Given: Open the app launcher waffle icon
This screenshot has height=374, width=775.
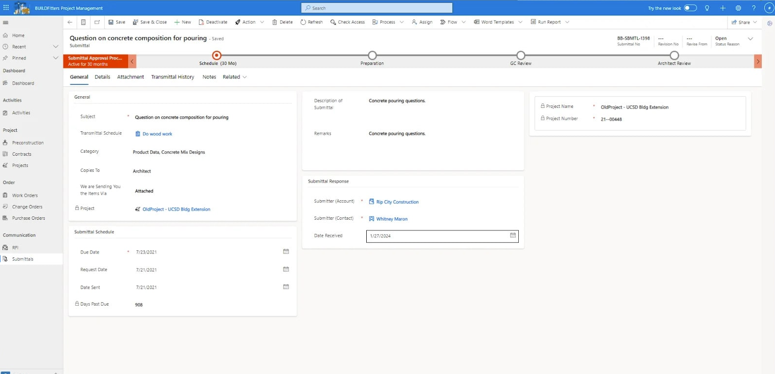Looking at the screenshot, I should point(6,8).
